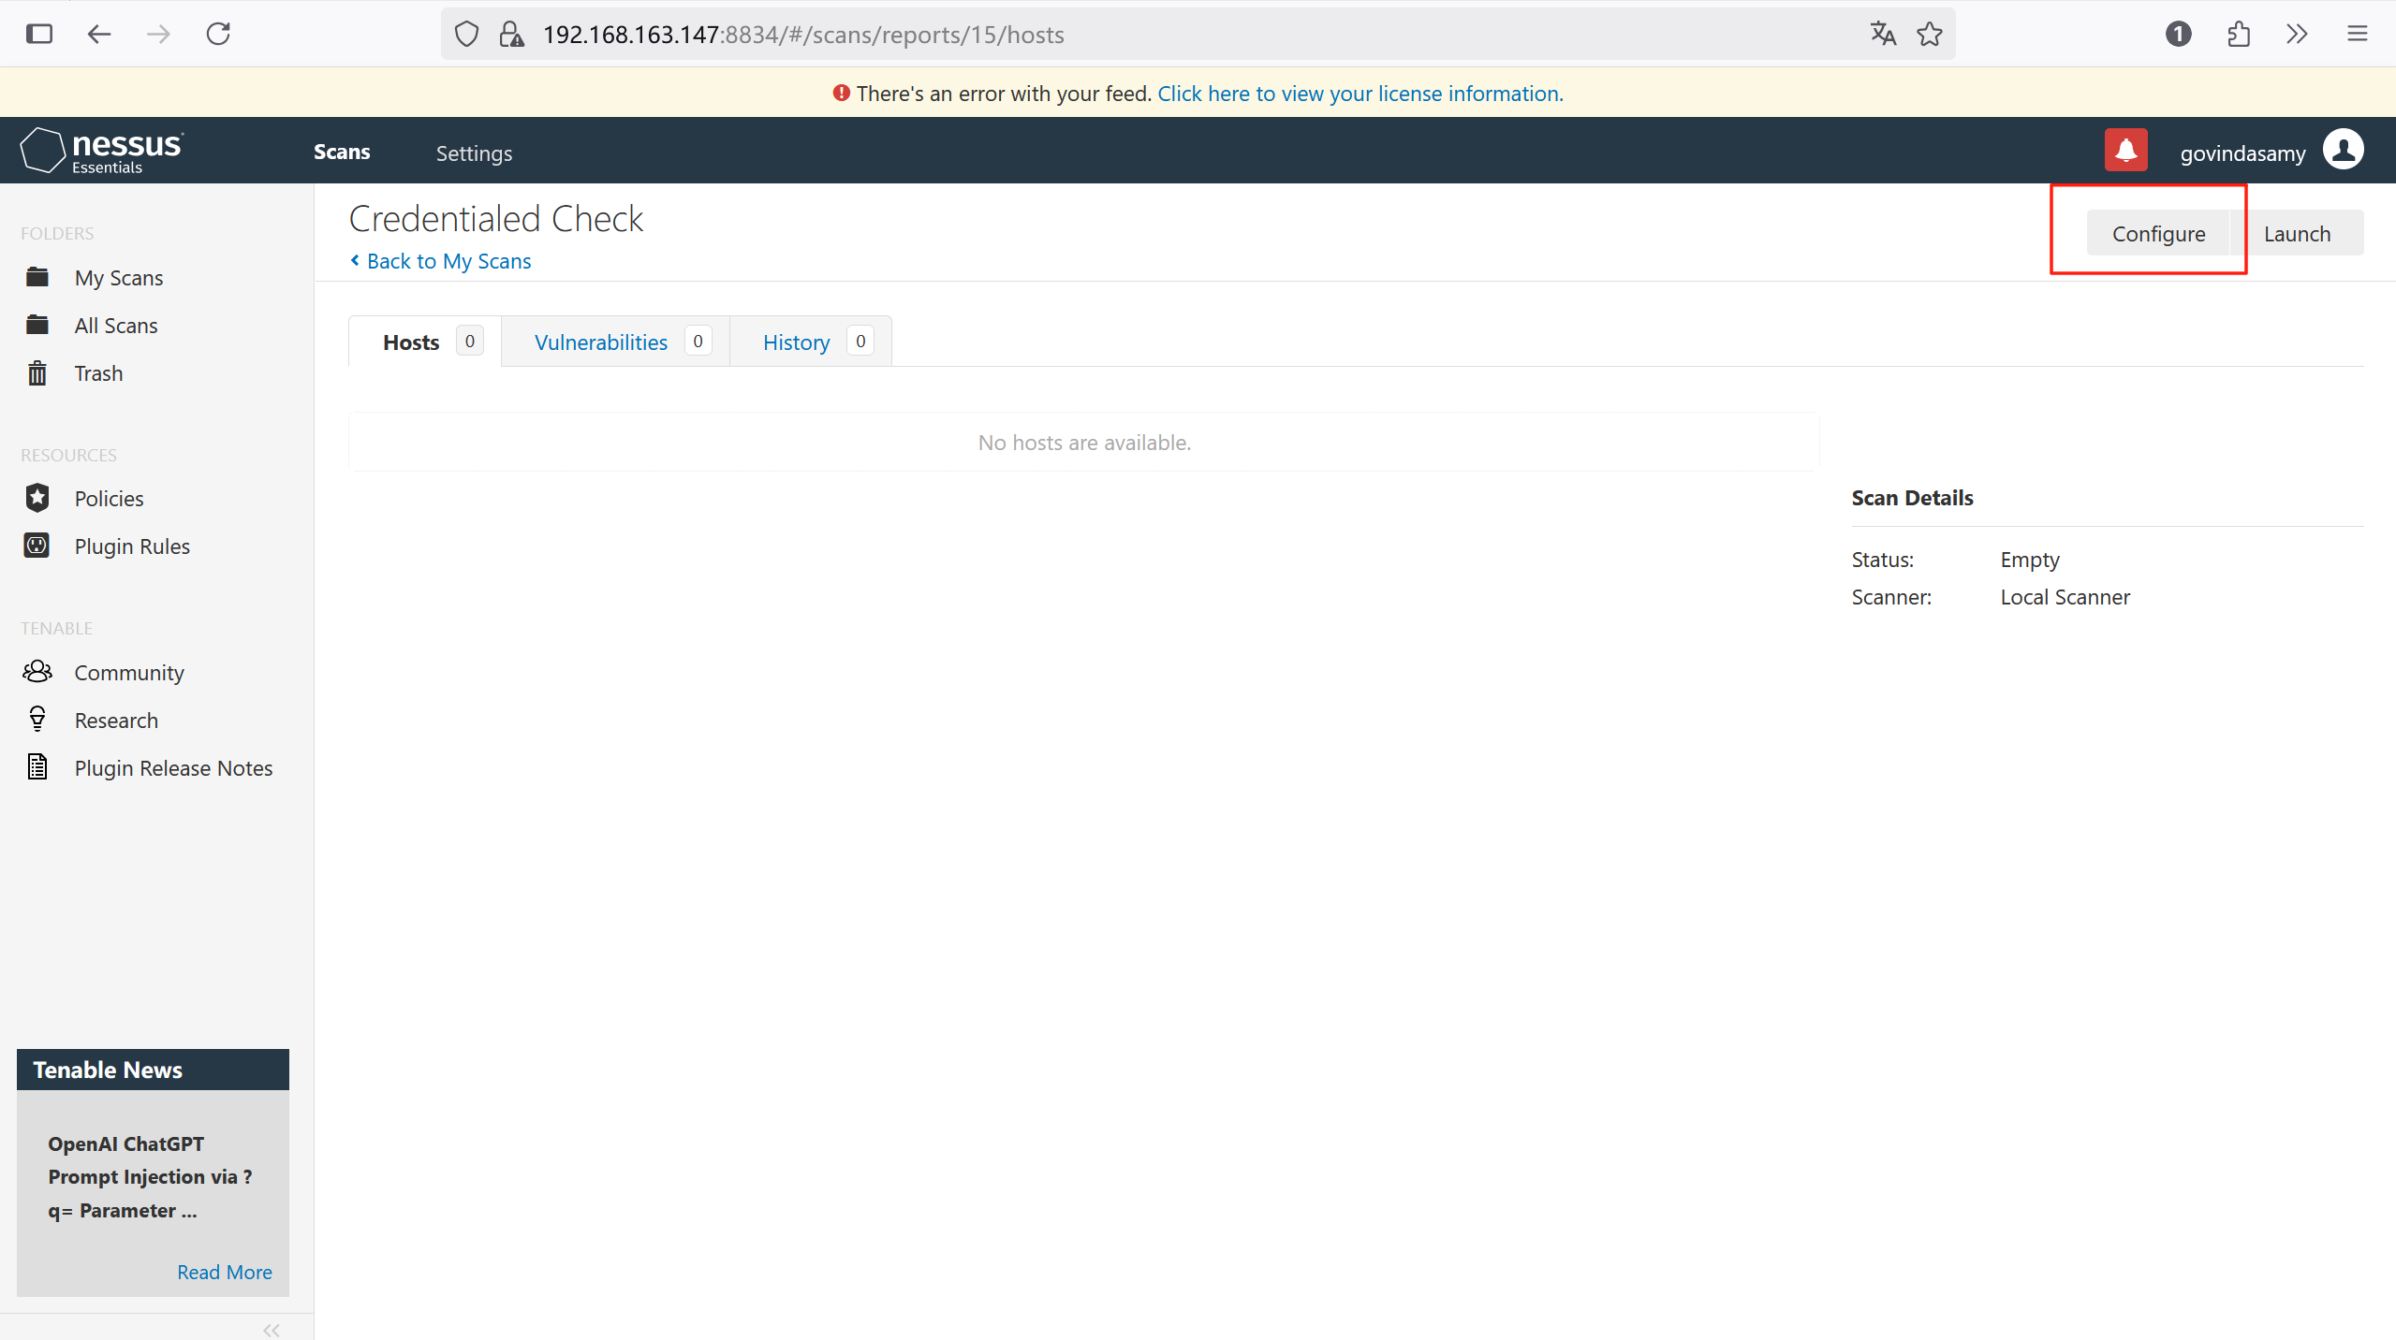Click the view license information link
The height and width of the screenshot is (1340, 2396).
(1360, 94)
